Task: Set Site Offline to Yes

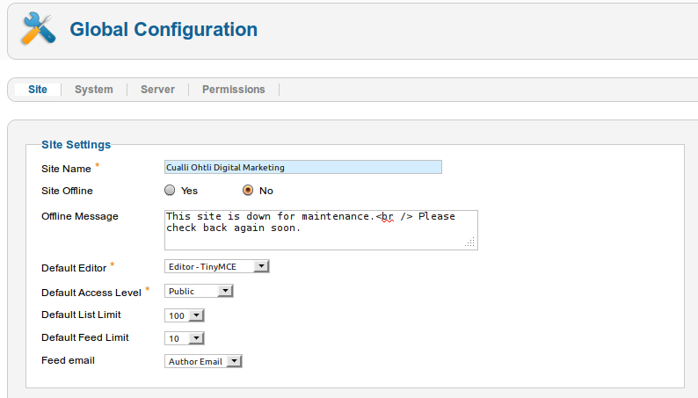Action: click(170, 191)
